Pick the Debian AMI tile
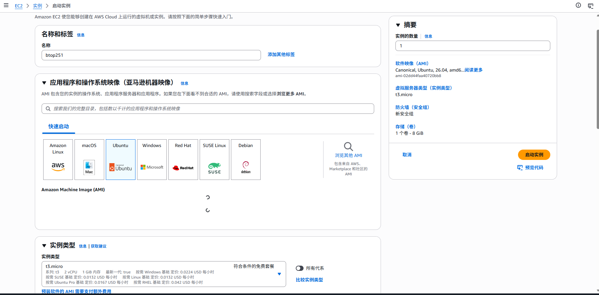 point(246,160)
